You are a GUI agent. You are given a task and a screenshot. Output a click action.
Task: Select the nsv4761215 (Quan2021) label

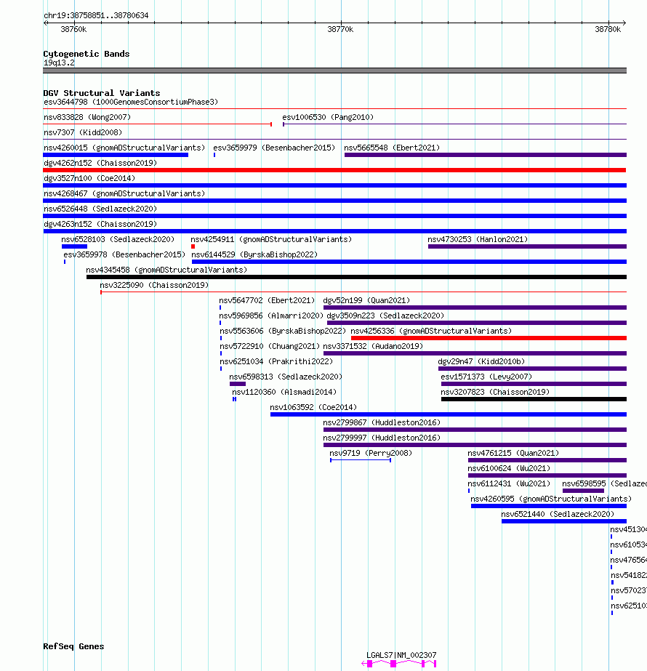click(513, 453)
